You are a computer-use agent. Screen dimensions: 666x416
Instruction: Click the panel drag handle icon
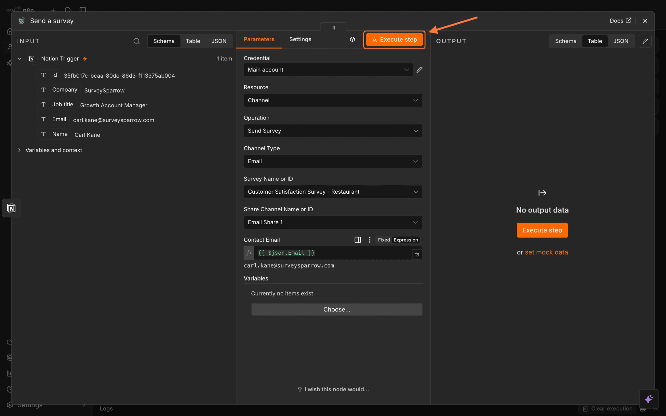333,28
